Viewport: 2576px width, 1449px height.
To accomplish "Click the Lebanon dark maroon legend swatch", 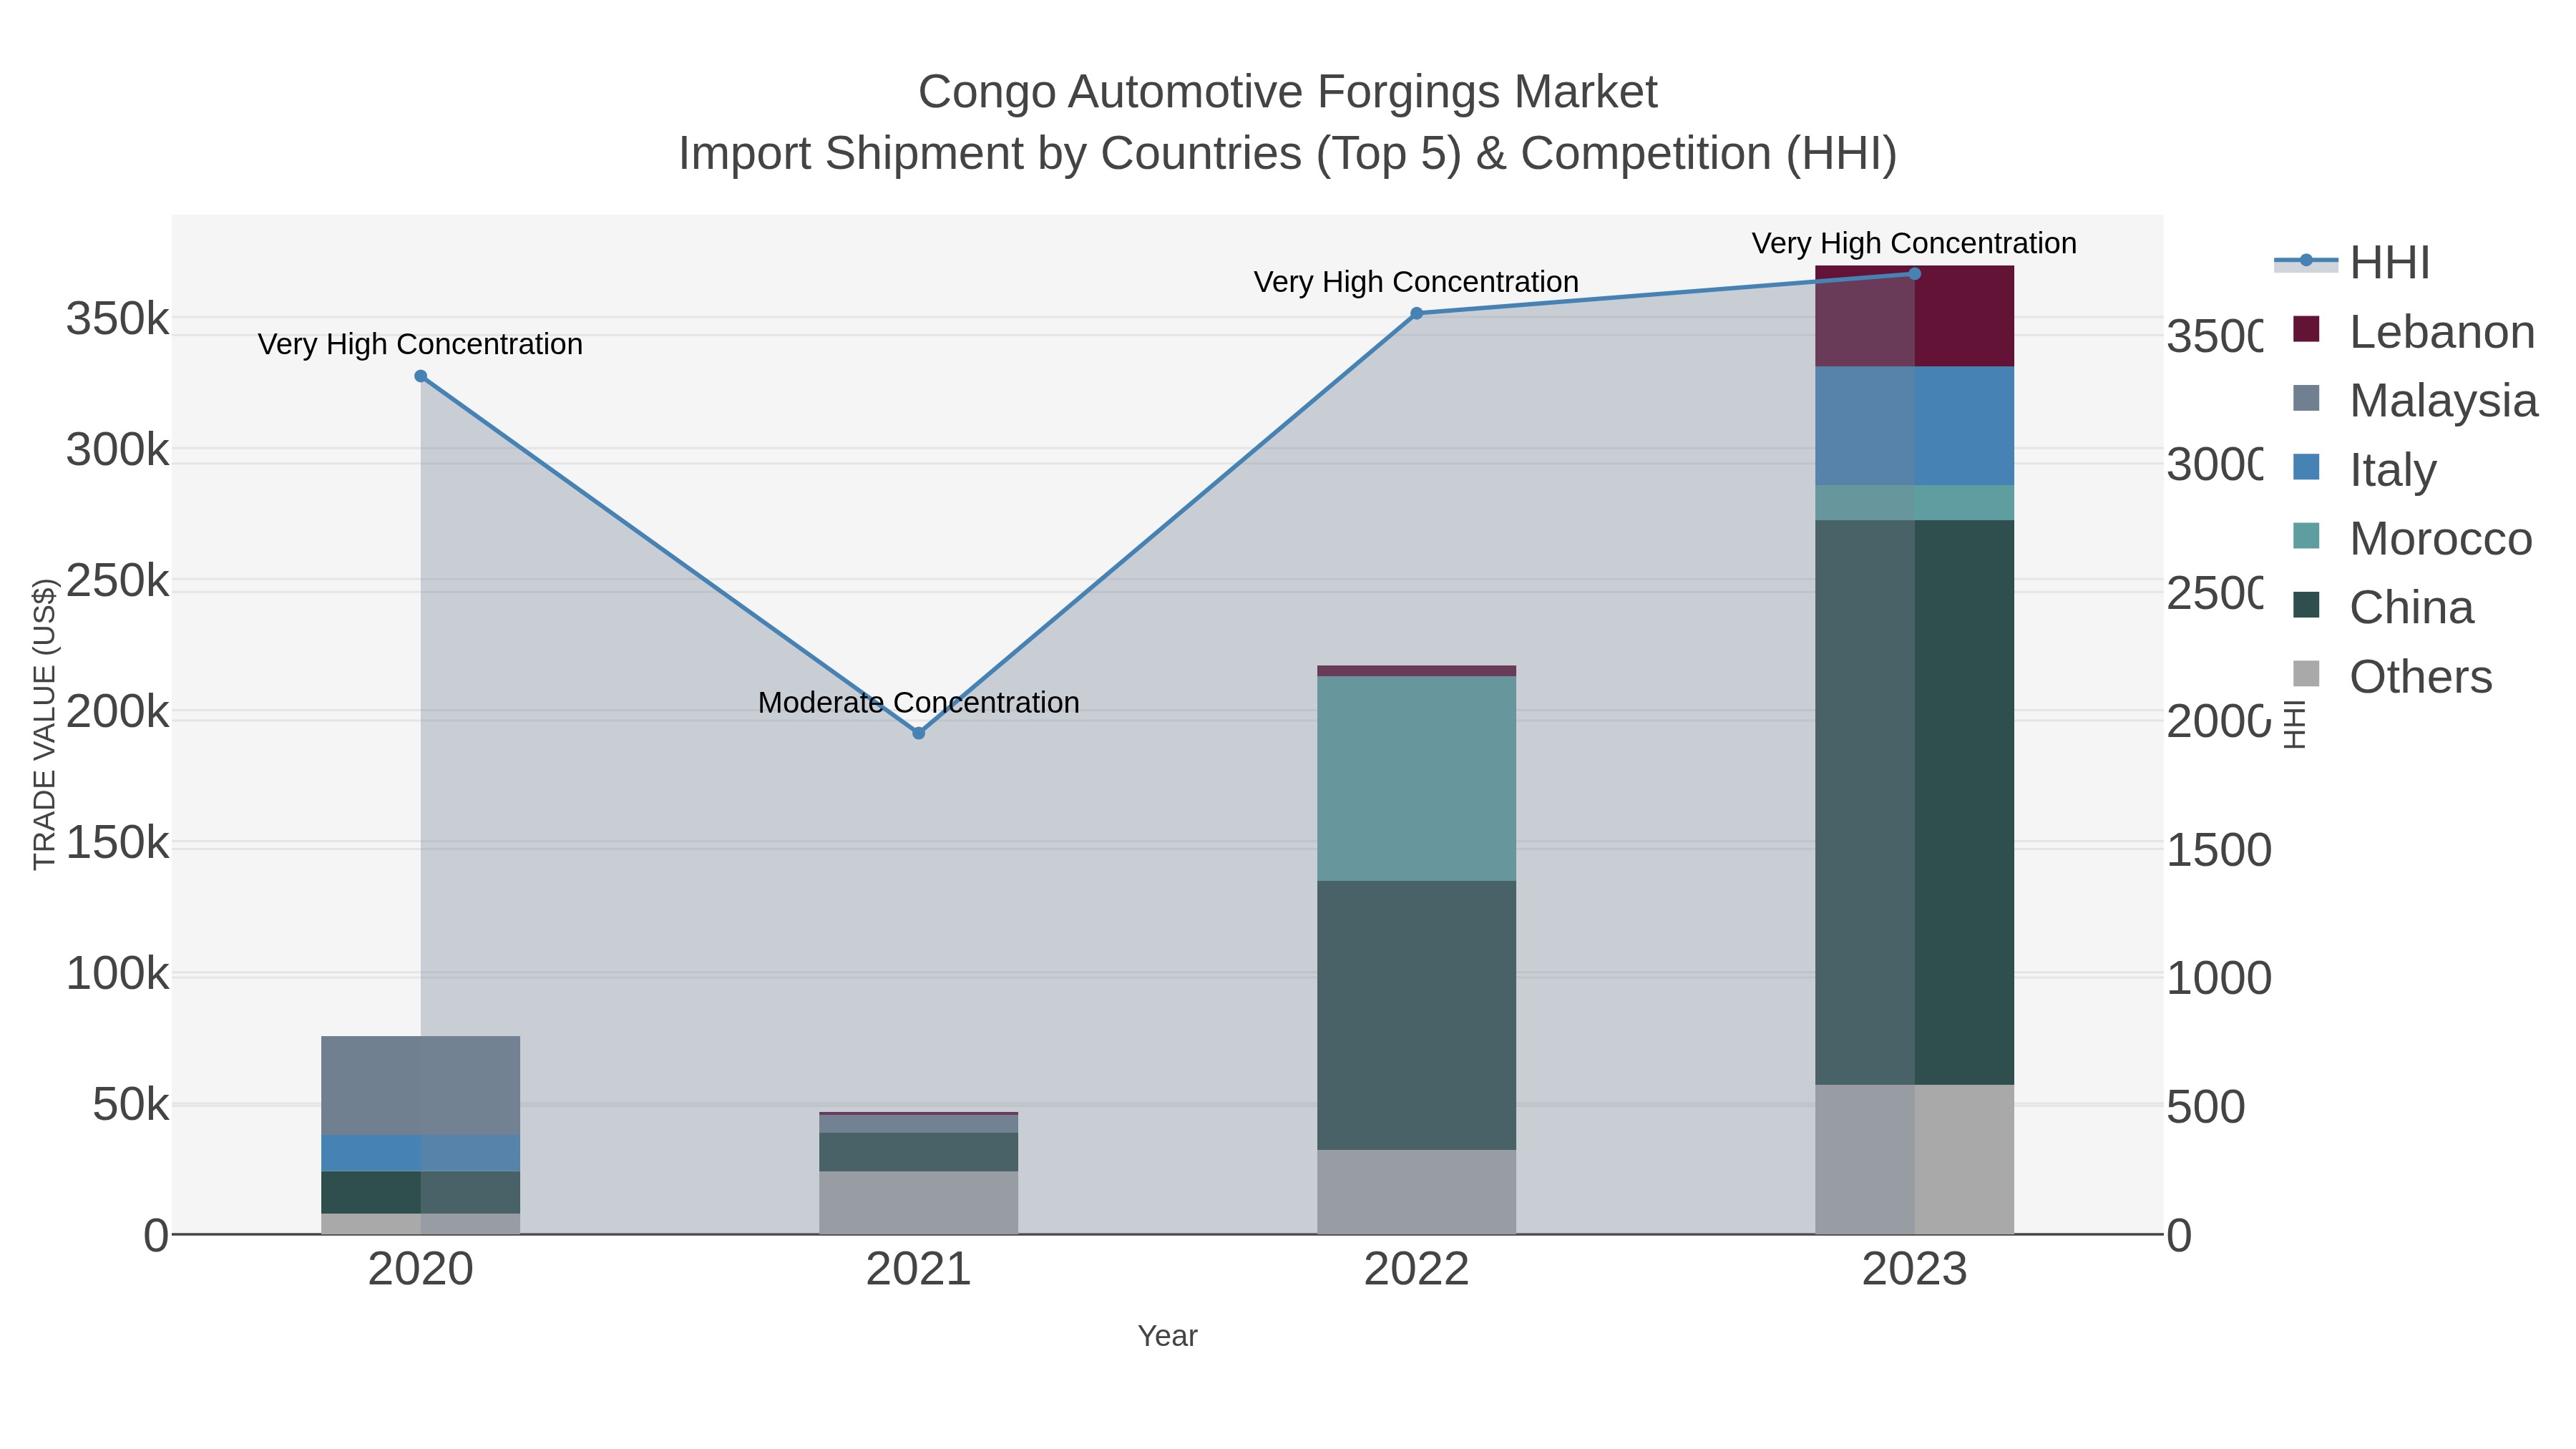I will click(2306, 328).
